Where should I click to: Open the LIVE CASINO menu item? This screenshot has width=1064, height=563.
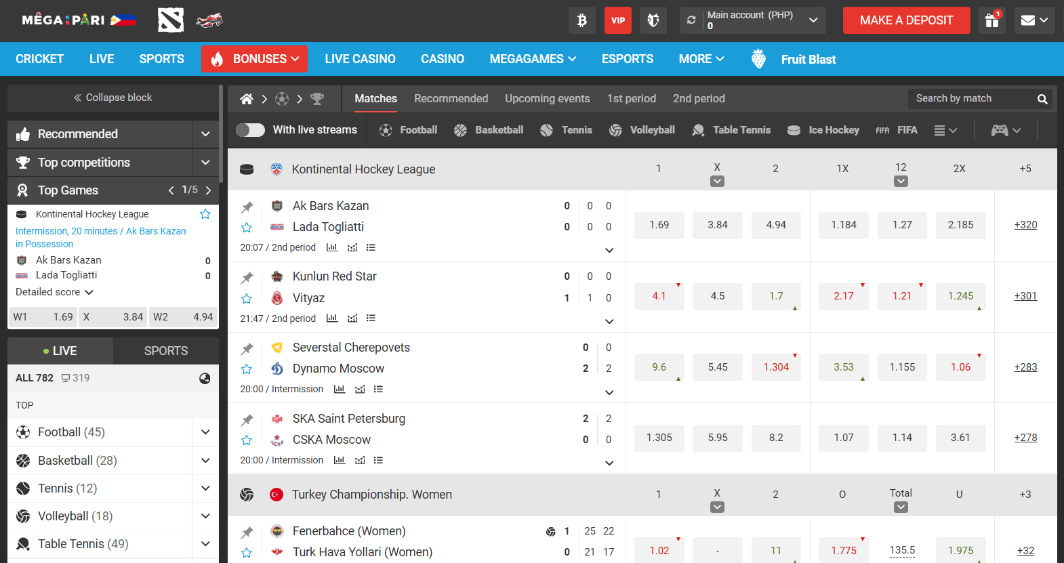[x=360, y=59]
